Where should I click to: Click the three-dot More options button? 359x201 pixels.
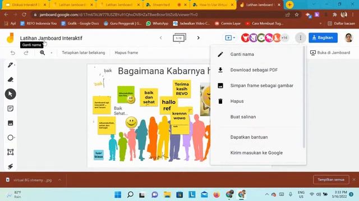pyautogui.click(x=301, y=38)
